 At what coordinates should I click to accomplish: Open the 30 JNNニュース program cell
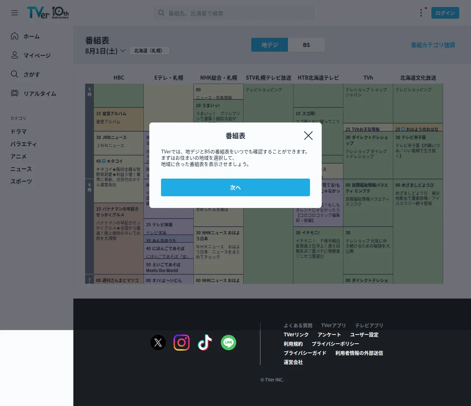[119, 143]
